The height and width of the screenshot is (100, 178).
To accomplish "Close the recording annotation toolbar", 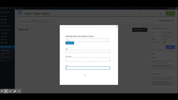I will tap(19, 91).
